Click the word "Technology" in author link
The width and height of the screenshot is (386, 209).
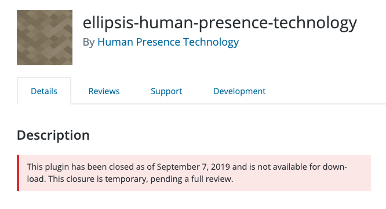(x=211, y=42)
